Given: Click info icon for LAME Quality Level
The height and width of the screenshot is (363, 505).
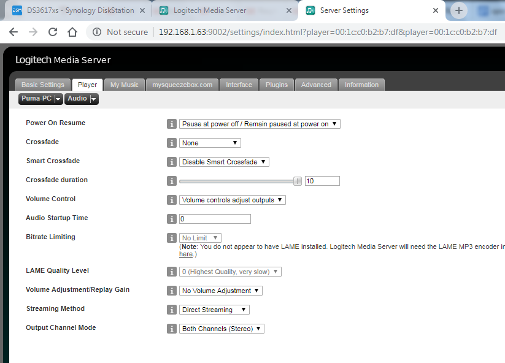Looking at the screenshot, I should pos(172,272).
